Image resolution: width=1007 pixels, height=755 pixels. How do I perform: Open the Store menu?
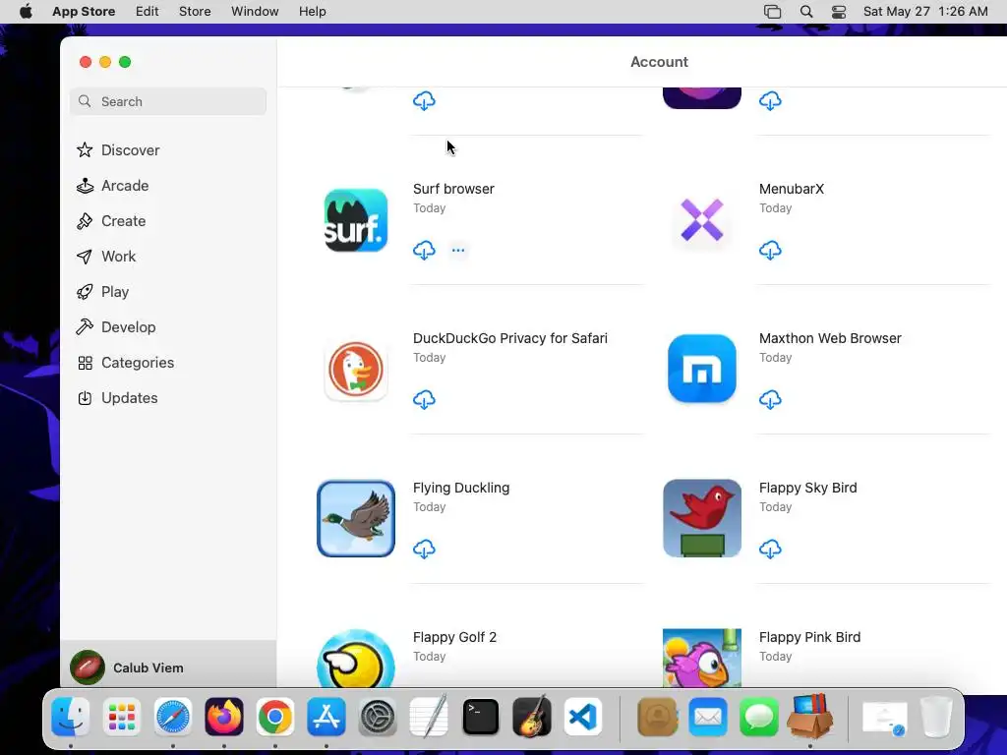pos(195,12)
